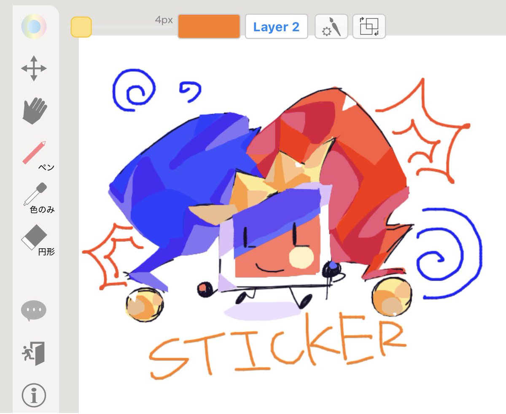Select the Hand pan tool
Screen dimensions: 506x414
[x=34, y=111]
